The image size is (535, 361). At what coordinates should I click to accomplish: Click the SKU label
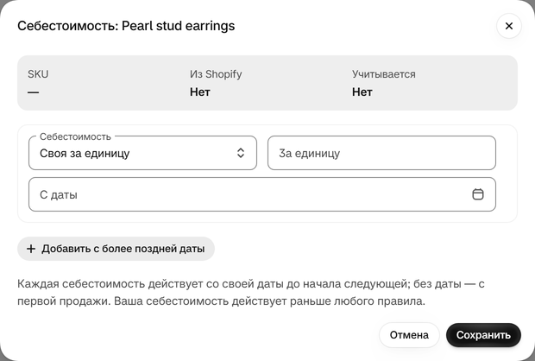[x=38, y=74]
